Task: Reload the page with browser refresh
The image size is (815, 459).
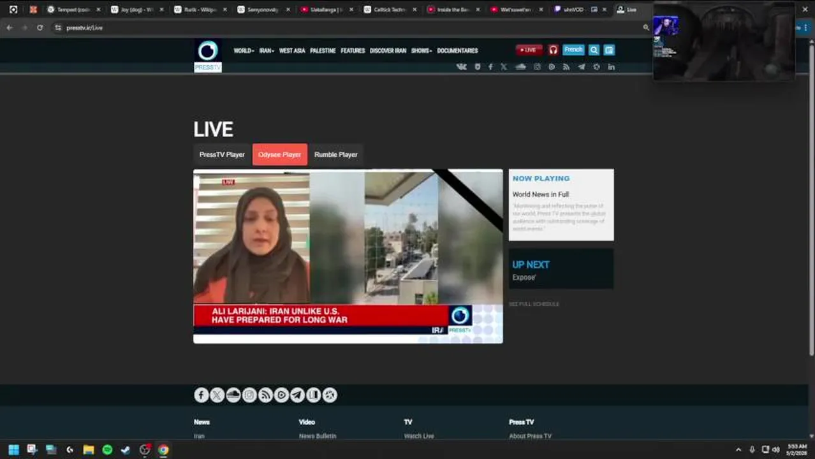Action: point(40,27)
